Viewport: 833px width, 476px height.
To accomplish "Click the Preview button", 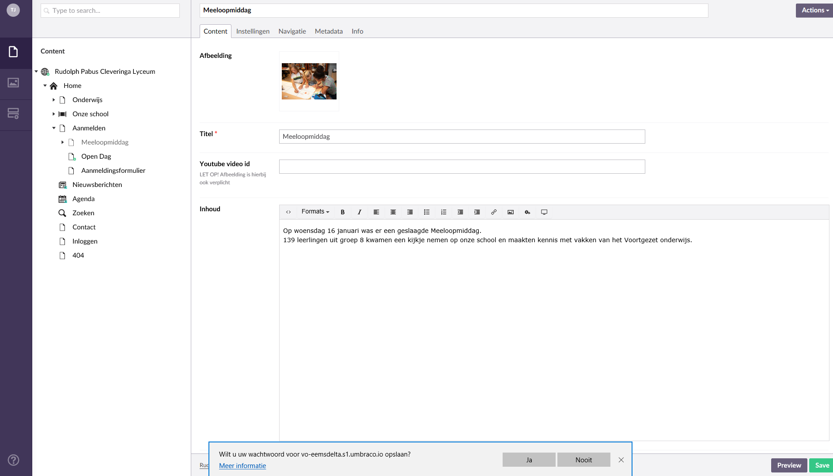I will point(789,465).
